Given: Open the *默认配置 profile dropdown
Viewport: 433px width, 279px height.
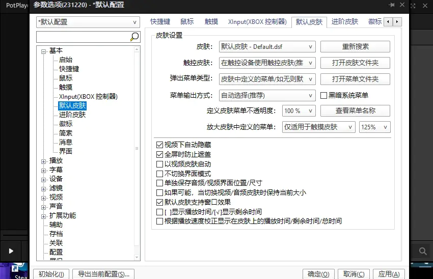Looking at the screenshot, I should (88, 22).
